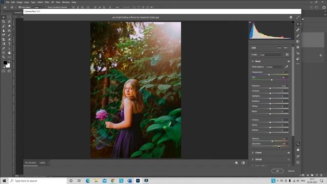Select the Graduated Filter tool
The height and width of the screenshot is (184, 327).
[x=298, y=41]
